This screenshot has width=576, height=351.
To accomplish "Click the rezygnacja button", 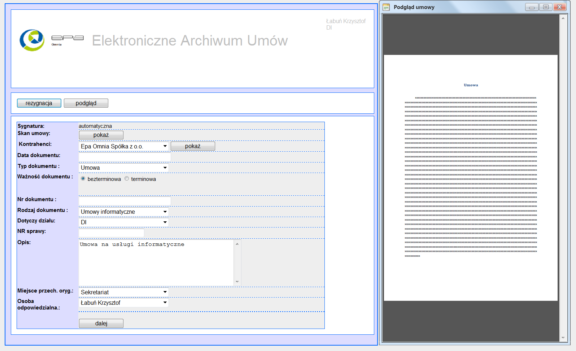I will pos(39,103).
